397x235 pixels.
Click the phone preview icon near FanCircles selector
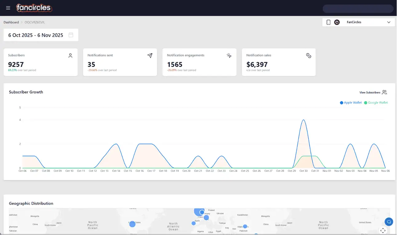(x=328, y=22)
